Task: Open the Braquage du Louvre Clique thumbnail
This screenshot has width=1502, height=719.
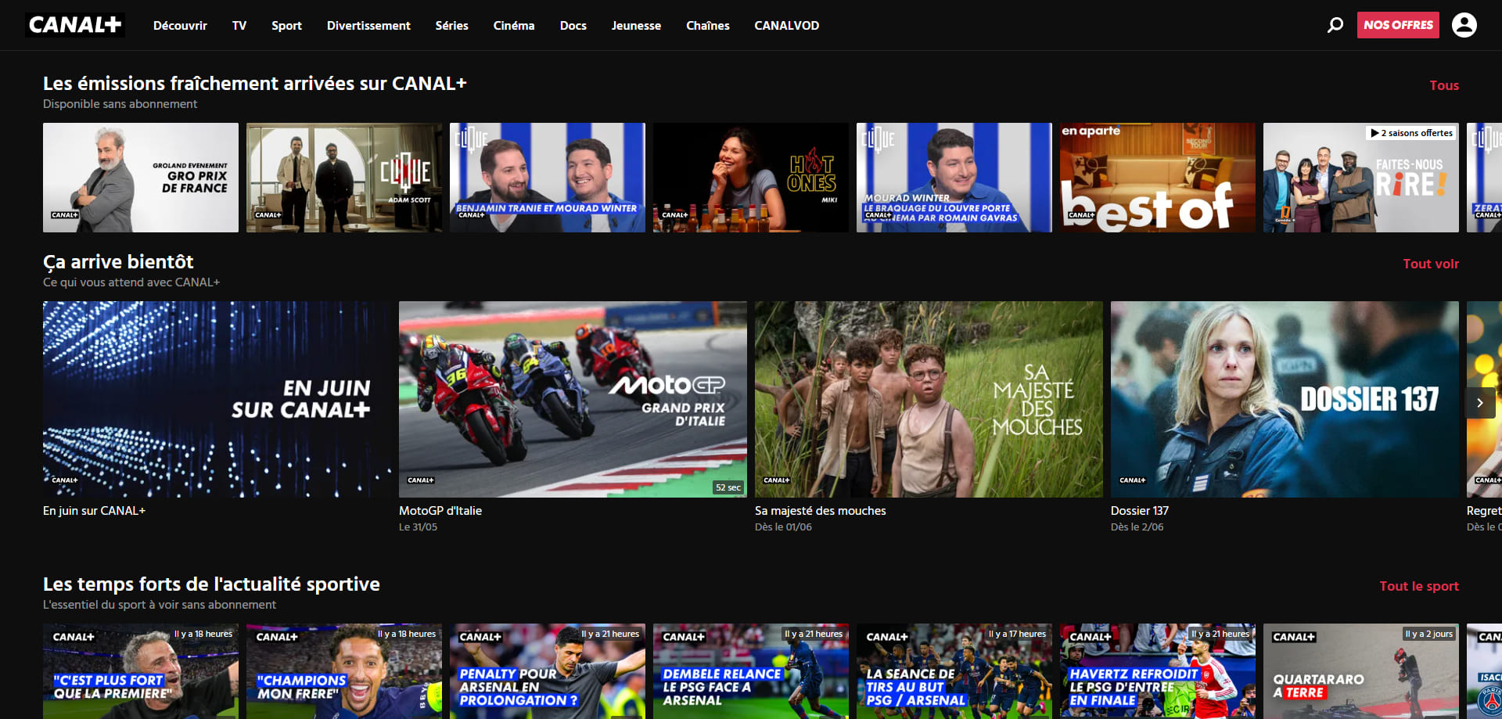Action: 954,178
